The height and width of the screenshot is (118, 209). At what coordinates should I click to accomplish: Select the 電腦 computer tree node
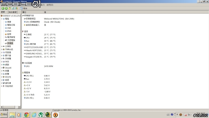6,19
